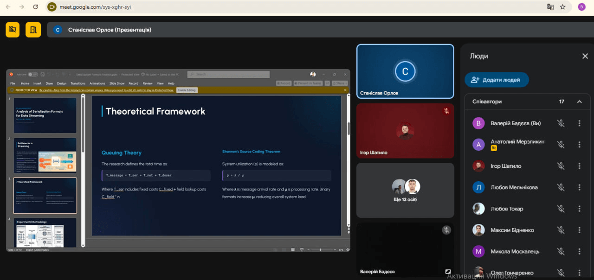Screen dimensions: 594x280
Task: Toggle mute icon for Любов Мельнікова
Action: (561, 187)
